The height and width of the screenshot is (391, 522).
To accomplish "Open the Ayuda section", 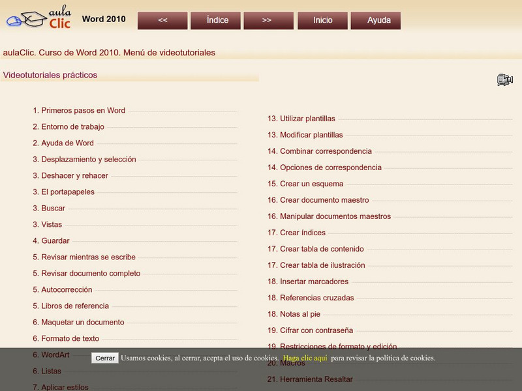I will (x=375, y=20).
